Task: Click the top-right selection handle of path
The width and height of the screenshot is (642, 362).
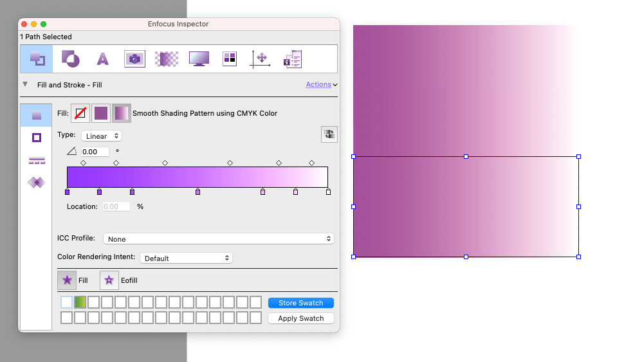Action: [578, 157]
